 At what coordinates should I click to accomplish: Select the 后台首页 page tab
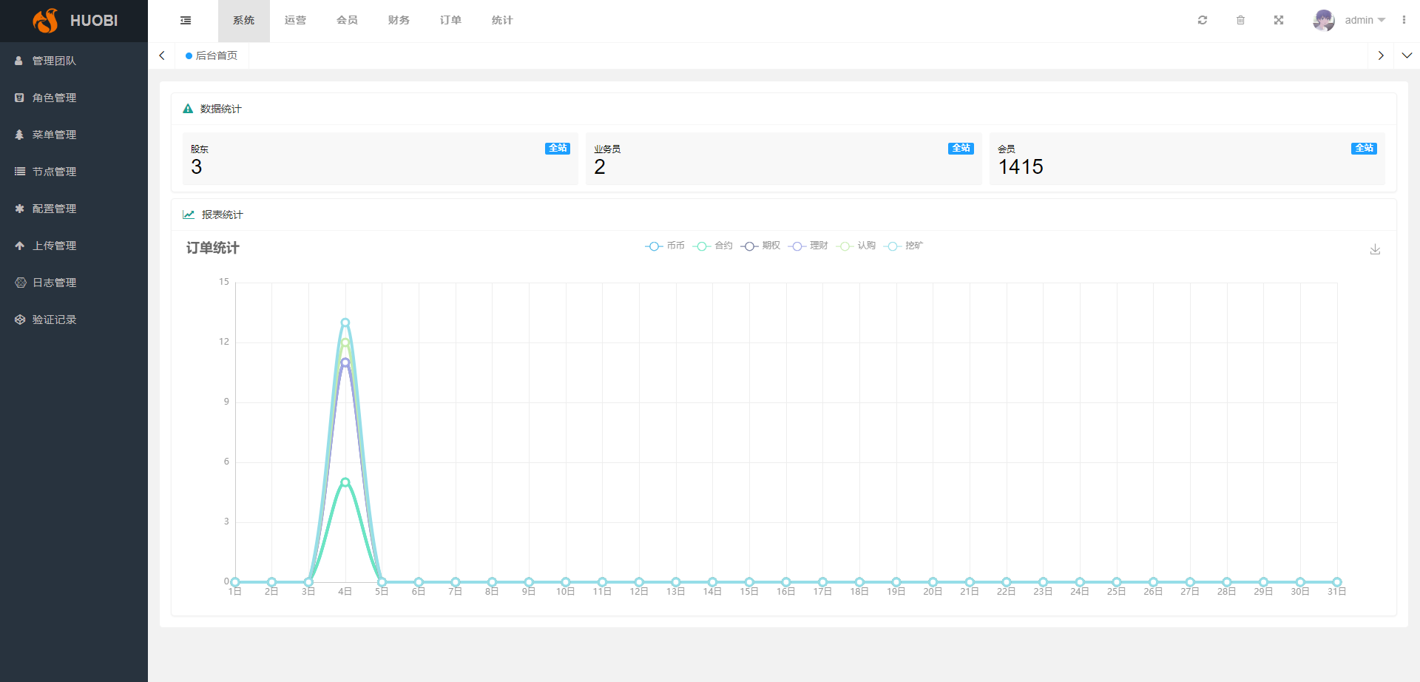point(212,55)
